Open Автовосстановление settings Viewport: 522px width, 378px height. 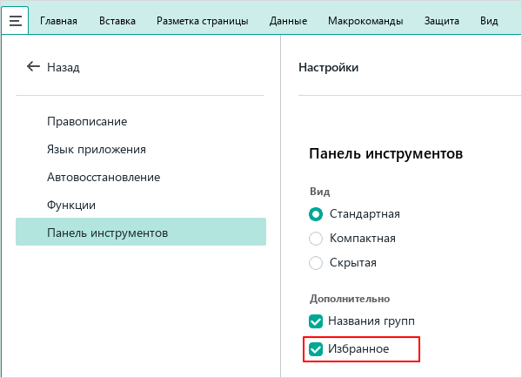[104, 177]
